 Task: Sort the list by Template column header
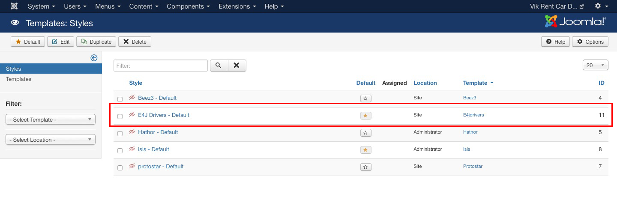point(475,83)
